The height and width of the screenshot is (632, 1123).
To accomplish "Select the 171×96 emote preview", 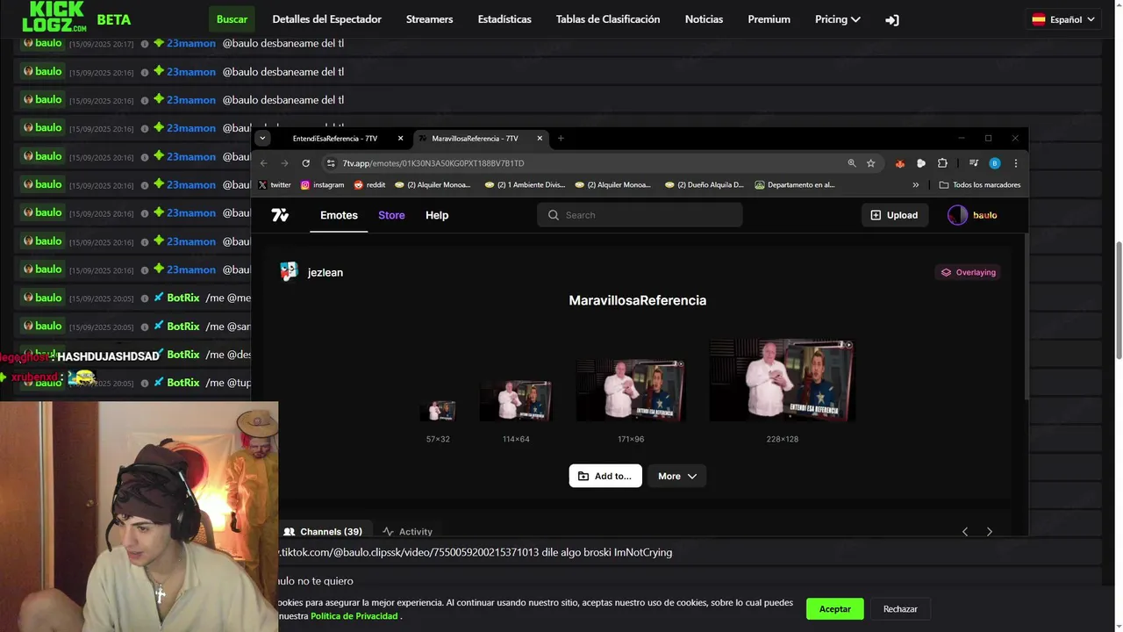I will 631,390.
